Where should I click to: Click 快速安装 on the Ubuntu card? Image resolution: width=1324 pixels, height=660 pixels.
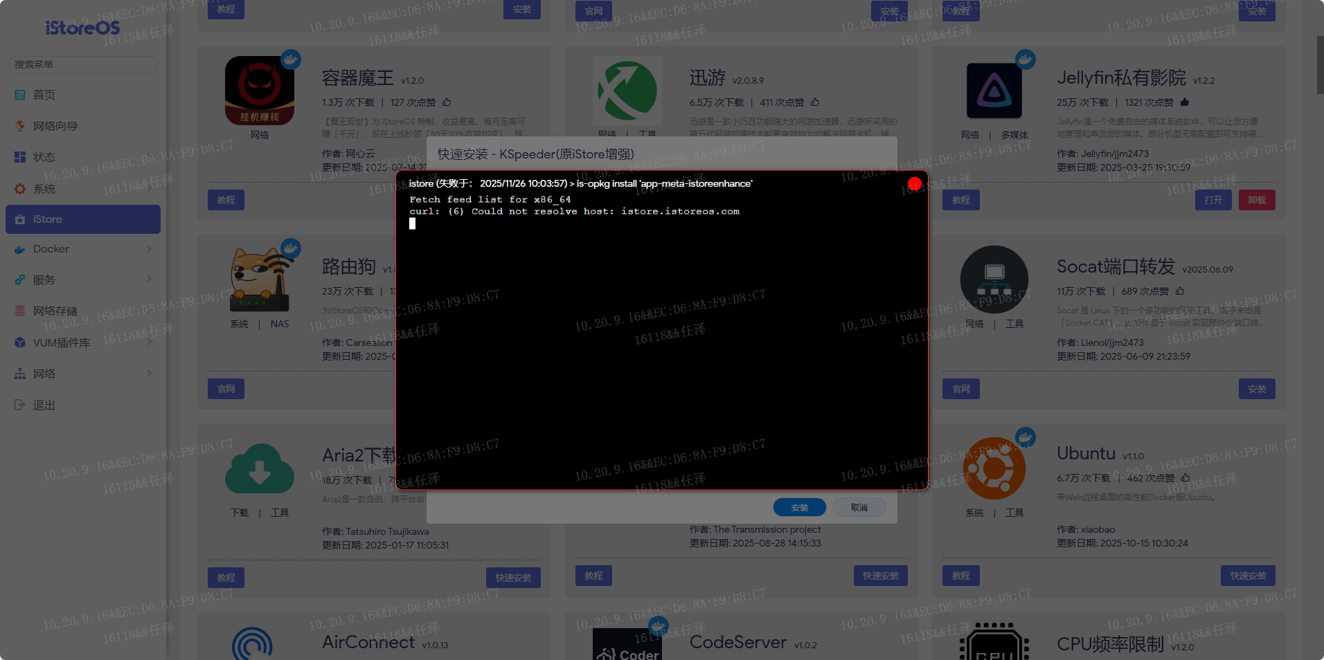click(x=1248, y=576)
